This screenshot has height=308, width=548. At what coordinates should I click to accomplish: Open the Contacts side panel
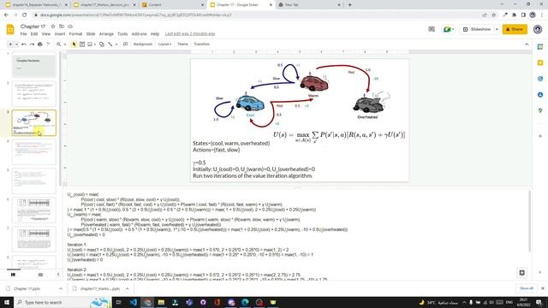click(540, 95)
